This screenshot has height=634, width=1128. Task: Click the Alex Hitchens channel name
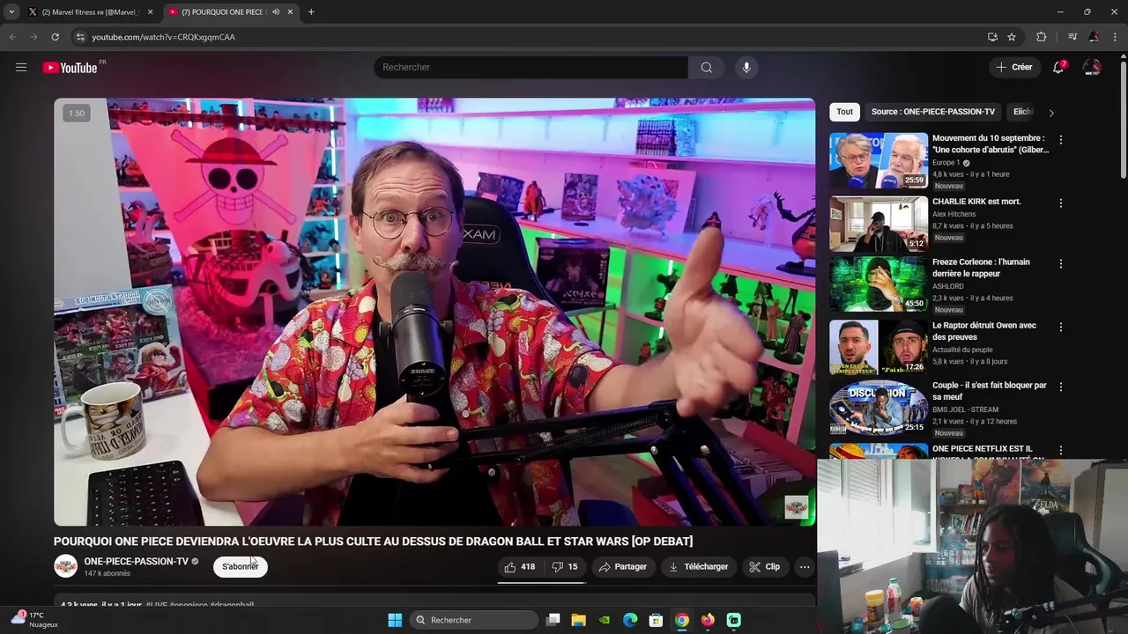point(954,214)
